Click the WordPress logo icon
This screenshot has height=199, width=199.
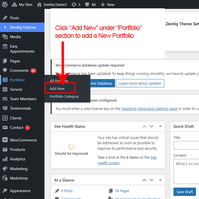point(5,4)
